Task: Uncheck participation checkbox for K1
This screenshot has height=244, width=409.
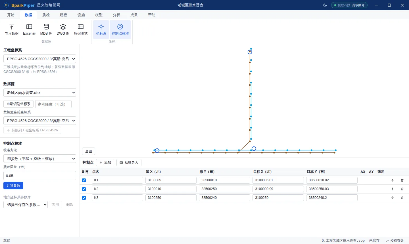Action: [84, 180]
